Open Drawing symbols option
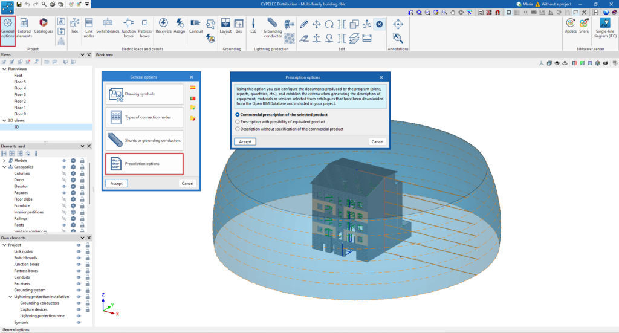 [x=144, y=94]
